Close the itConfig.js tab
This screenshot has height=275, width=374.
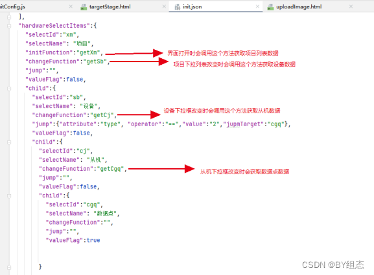coord(71,6)
